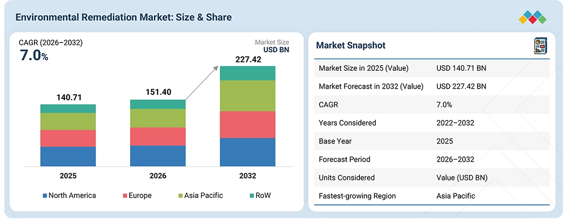564x220 pixels.
Task: Click the 2032 bar's Europe segment
Action: pyautogui.click(x=248, y=125)
